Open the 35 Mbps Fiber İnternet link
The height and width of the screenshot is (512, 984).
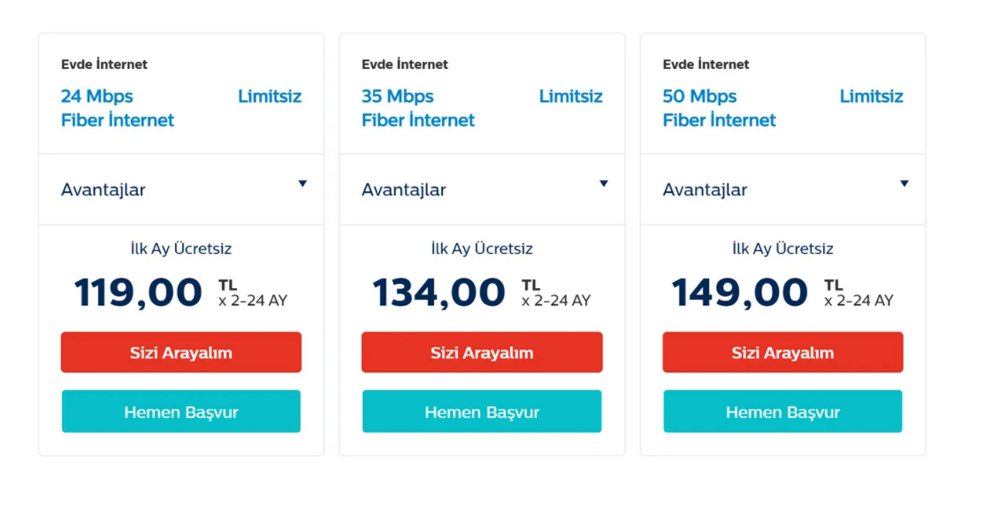pyautogui.click(x=418, y=108)
